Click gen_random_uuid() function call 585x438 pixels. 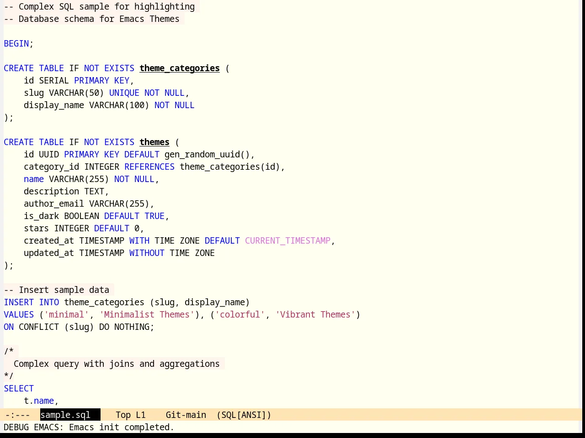(x=207, y=154)
